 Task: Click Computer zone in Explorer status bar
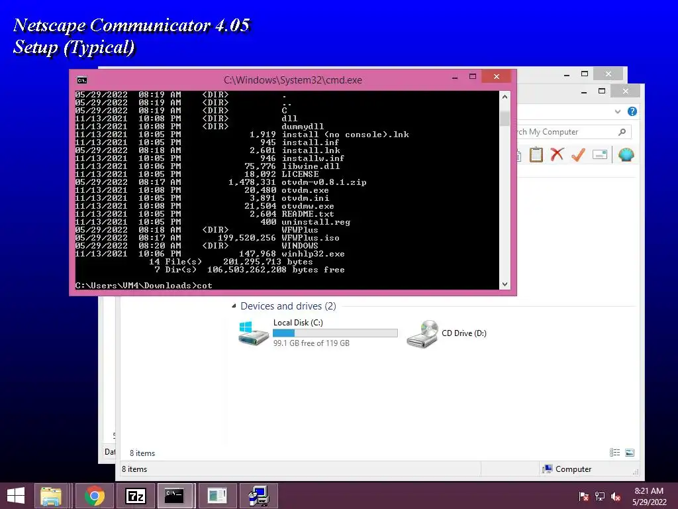pos(567,469)
